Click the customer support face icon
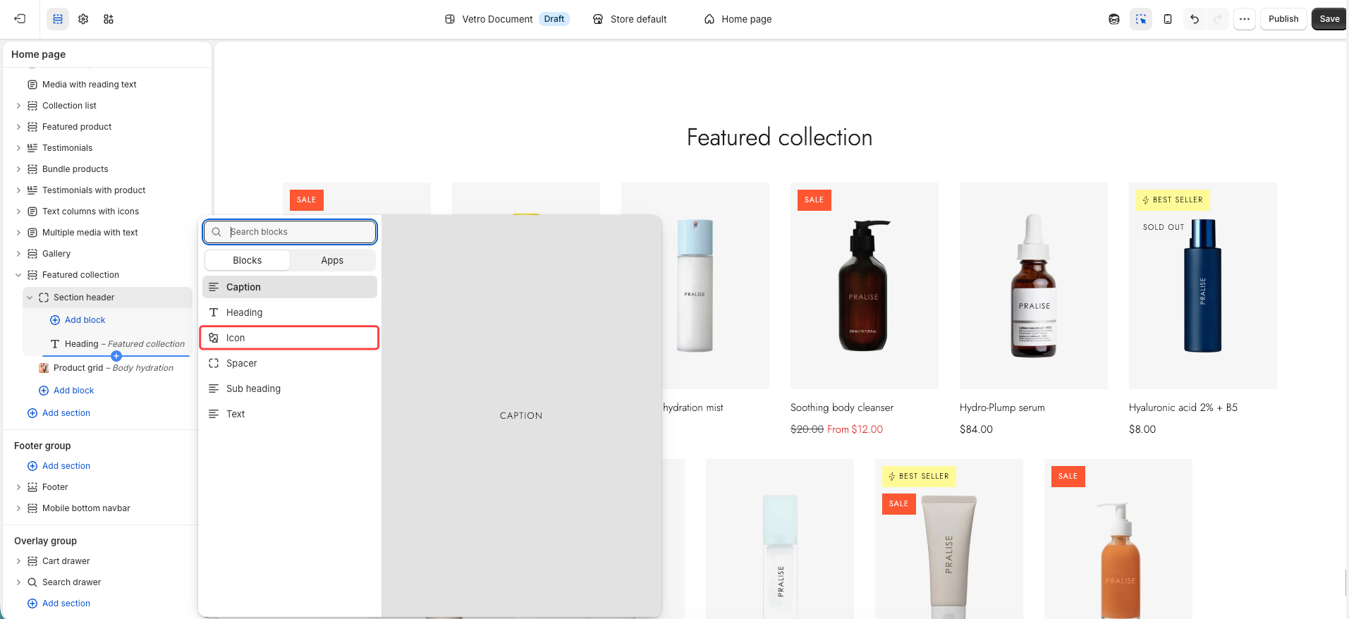 1114,19
